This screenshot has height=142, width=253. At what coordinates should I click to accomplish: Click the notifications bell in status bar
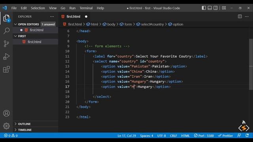point(247,136)
